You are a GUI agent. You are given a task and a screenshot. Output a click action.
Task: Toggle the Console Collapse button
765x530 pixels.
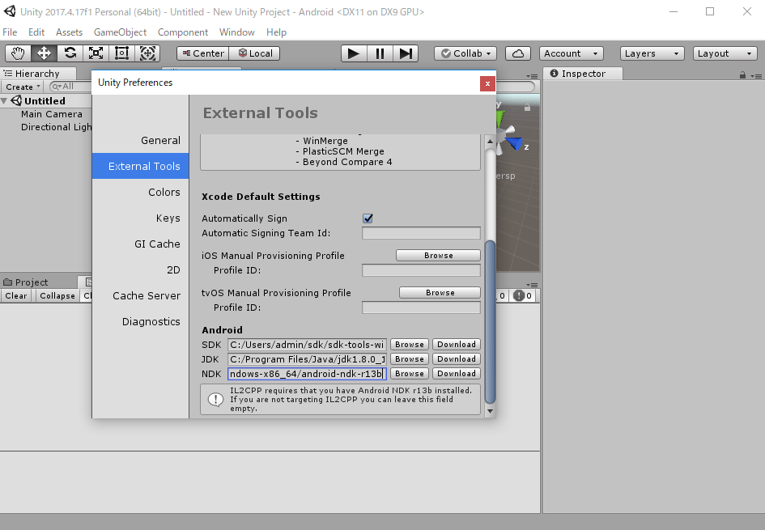click(57, 296)
